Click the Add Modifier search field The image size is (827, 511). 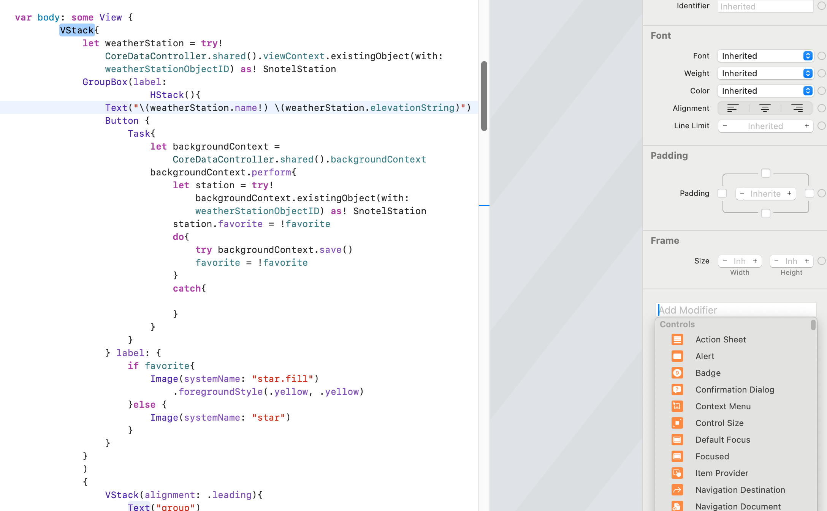click(736, 310)
